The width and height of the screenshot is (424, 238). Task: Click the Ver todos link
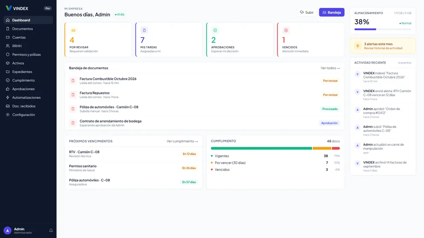[330, 68]
